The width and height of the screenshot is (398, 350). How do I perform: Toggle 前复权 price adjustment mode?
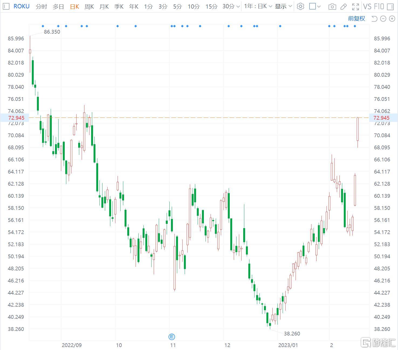coord(356,19)
